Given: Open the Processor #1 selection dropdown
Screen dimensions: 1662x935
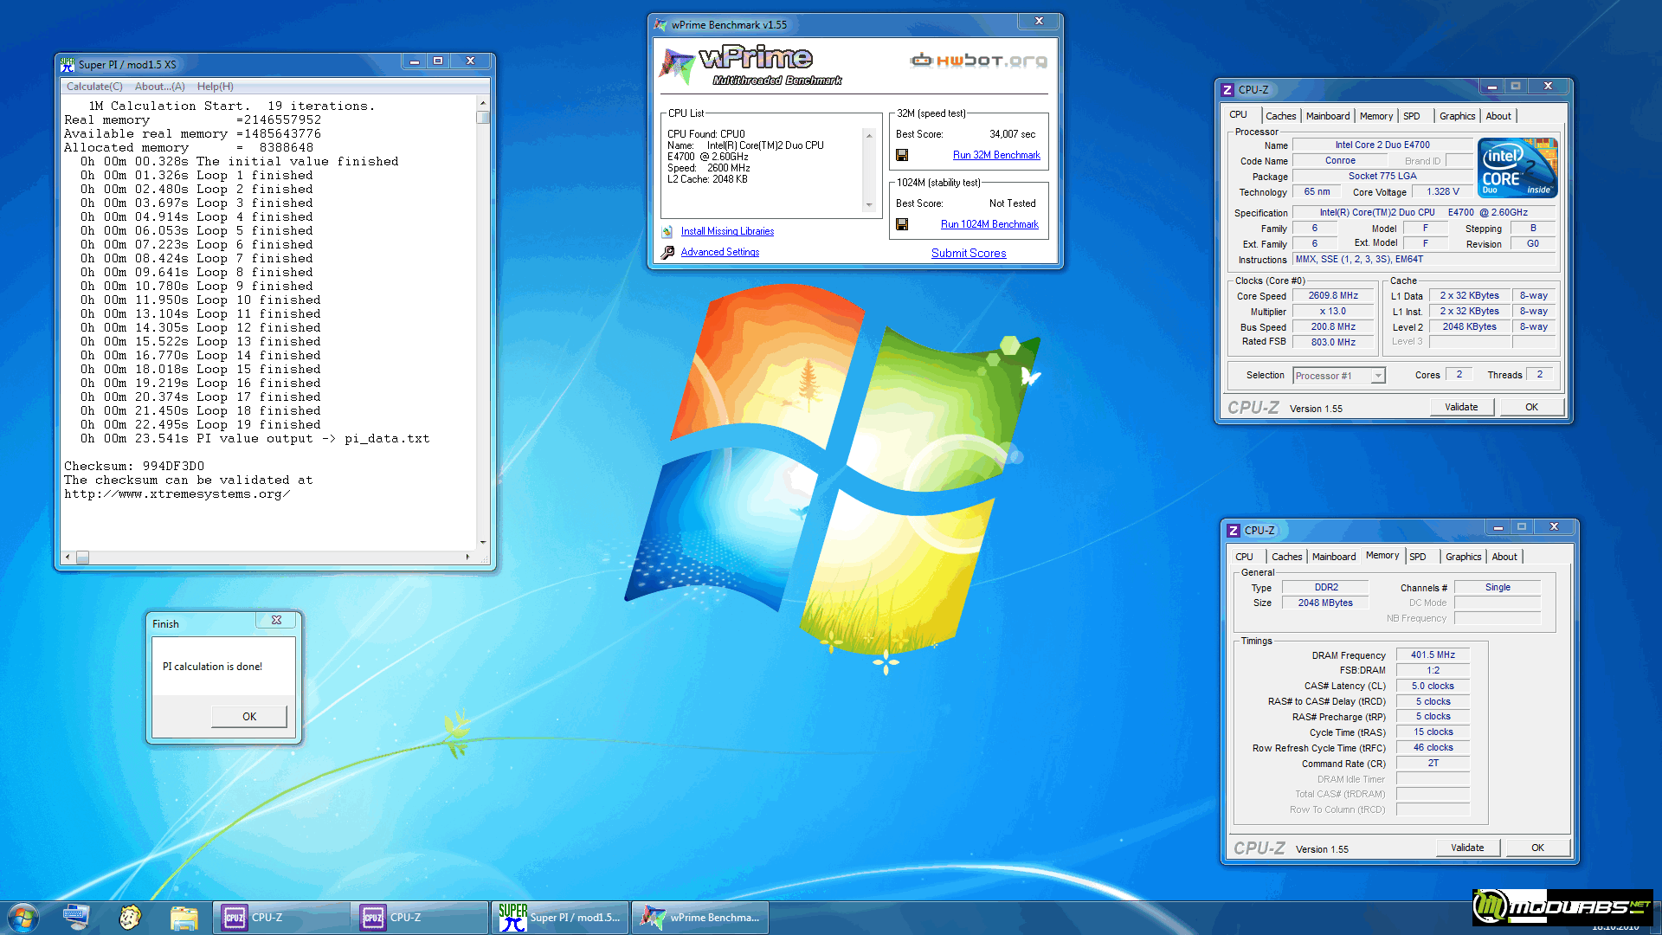Looking at the screenshot, I should (x=1378, y=376).
